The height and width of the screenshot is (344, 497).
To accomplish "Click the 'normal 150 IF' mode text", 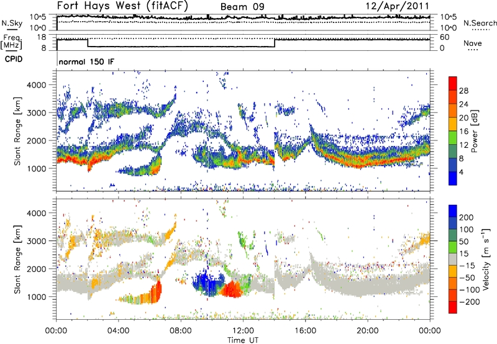I will coord(86,61).
